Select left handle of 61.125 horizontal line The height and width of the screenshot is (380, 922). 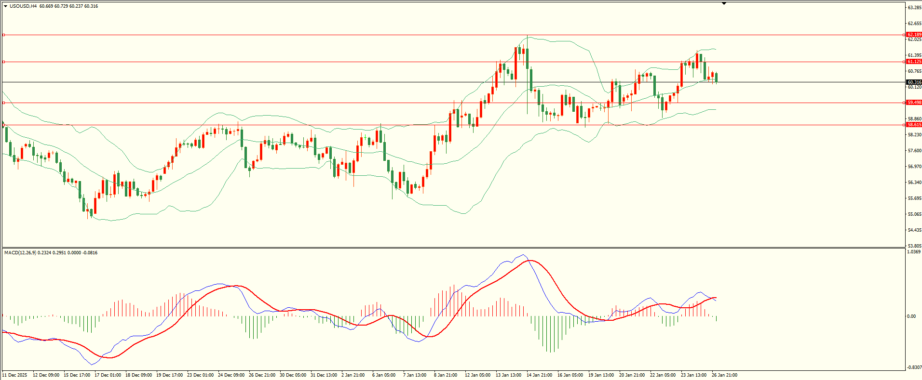point(4,62)
